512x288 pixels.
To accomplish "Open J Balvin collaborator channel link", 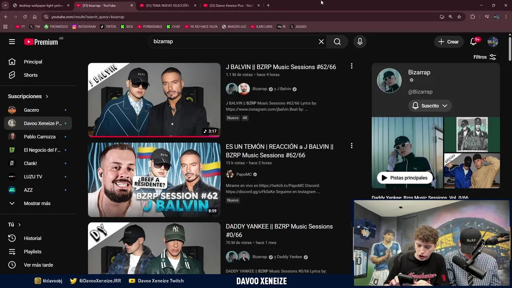I will click(x=284, y=89).
